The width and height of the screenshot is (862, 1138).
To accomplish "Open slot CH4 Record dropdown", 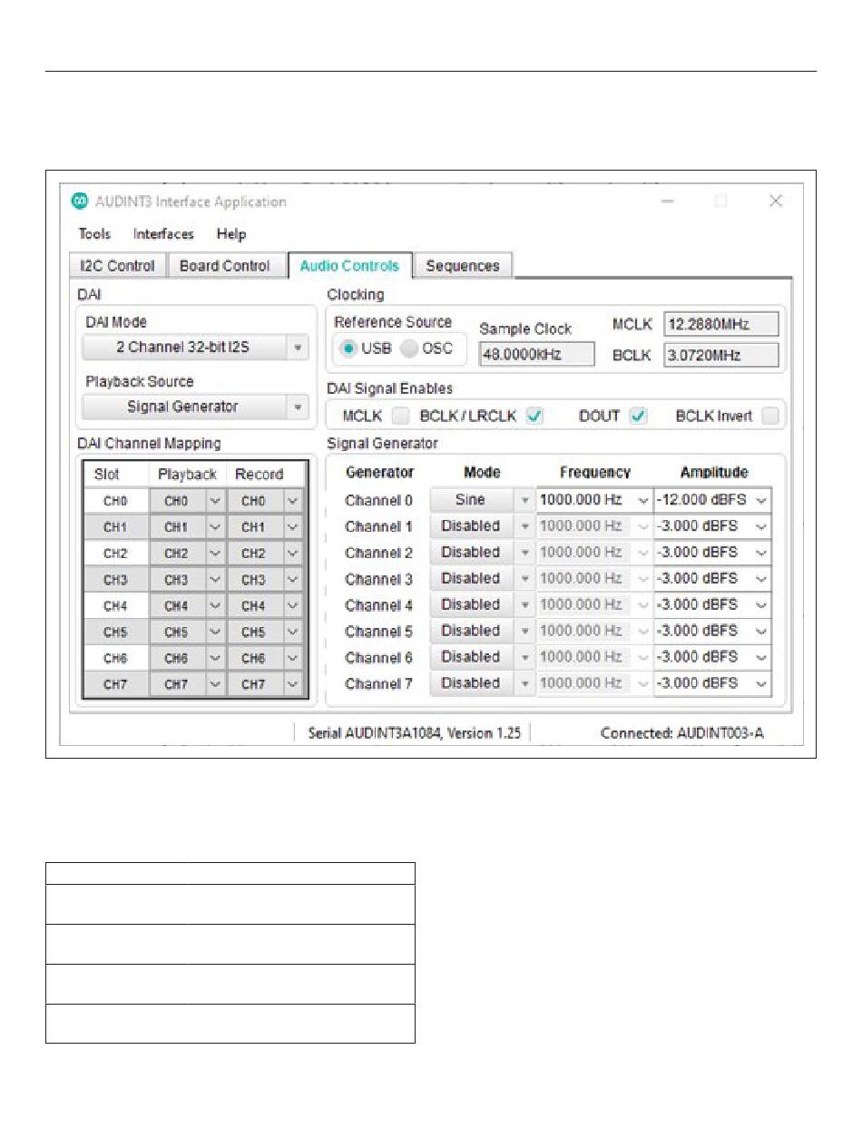I will point(293,606).
